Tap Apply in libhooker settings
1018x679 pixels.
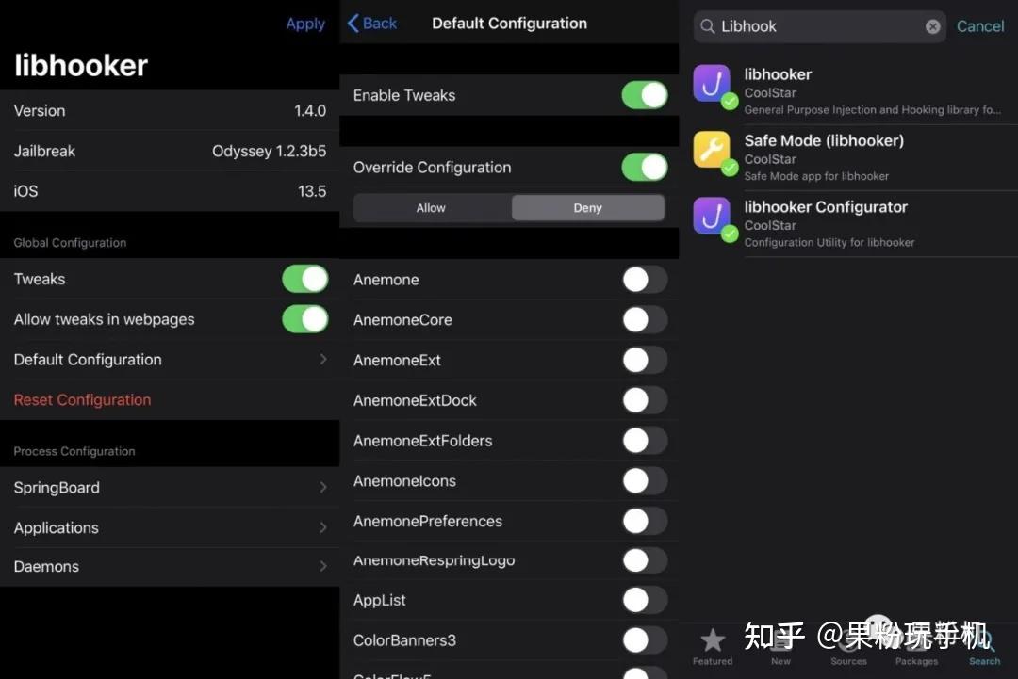click(304, 24)
